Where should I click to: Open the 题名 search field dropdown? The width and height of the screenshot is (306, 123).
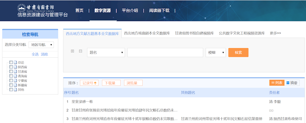[106, 52]
